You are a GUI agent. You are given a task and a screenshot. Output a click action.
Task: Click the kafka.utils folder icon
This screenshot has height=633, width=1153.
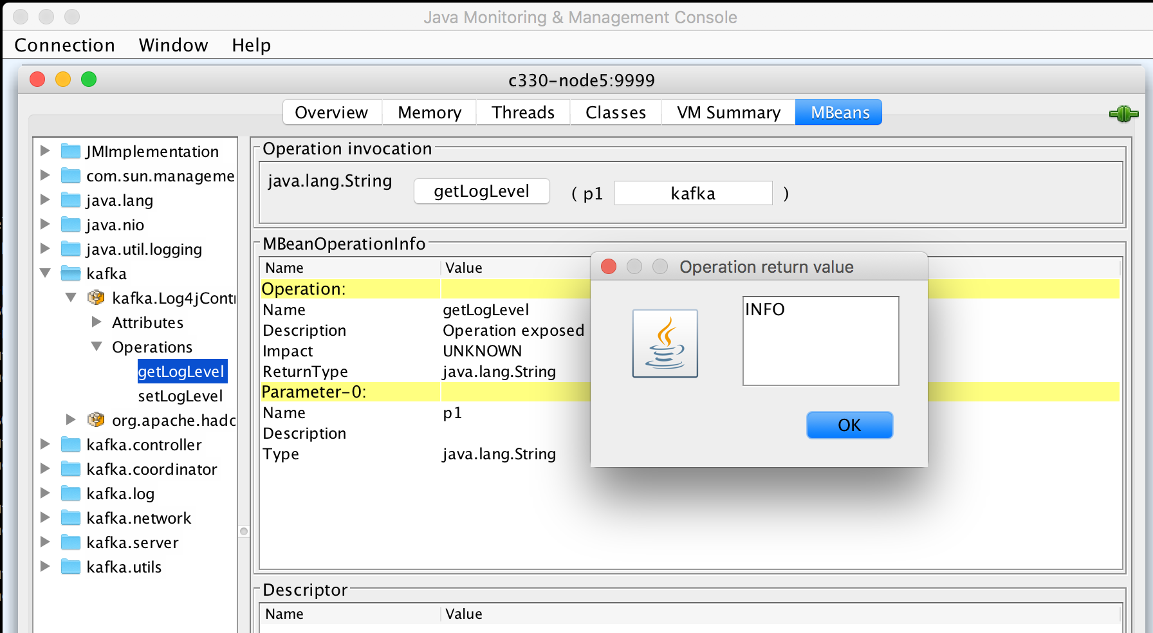click(x=69, y=567)
